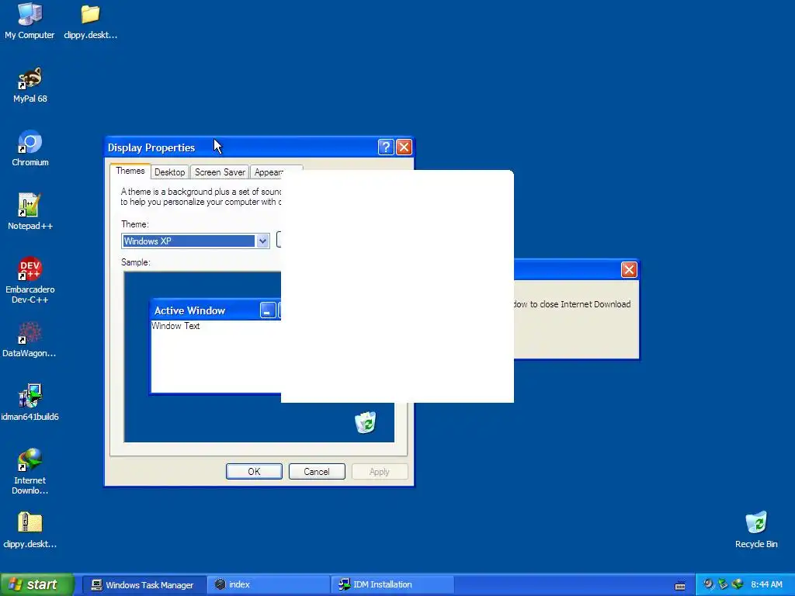795x596 pixels.
Task: Select the clippy.deskt... zip archive icon
Action: coord(30,531)
